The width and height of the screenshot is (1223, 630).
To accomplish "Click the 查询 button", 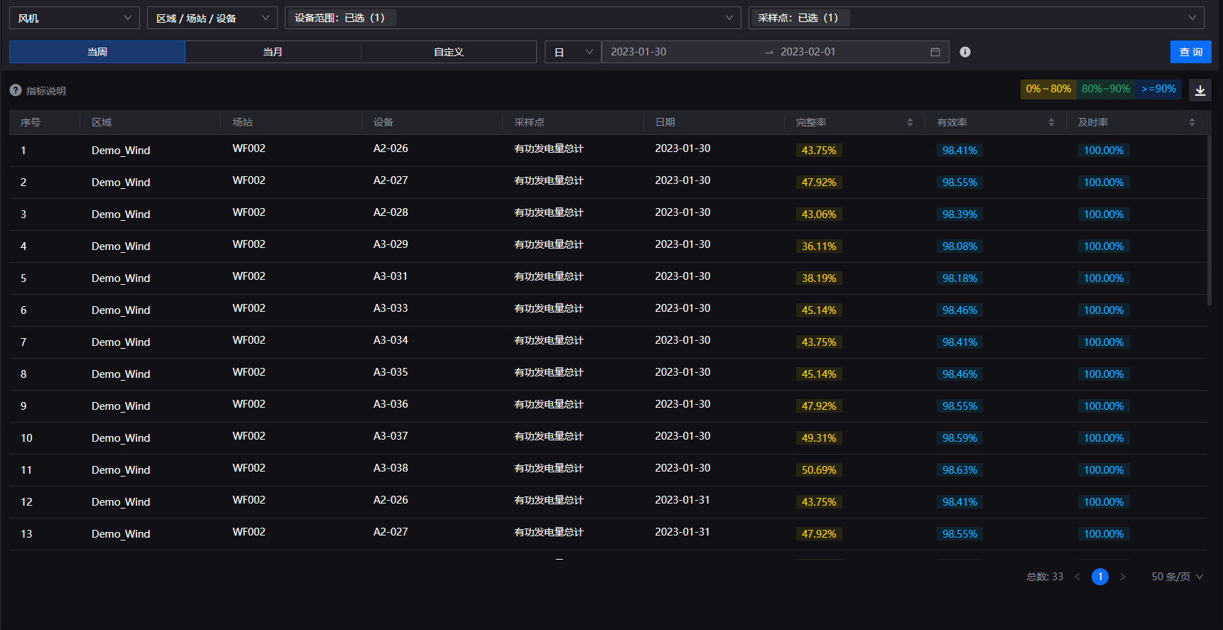I will coord(1190,52).
